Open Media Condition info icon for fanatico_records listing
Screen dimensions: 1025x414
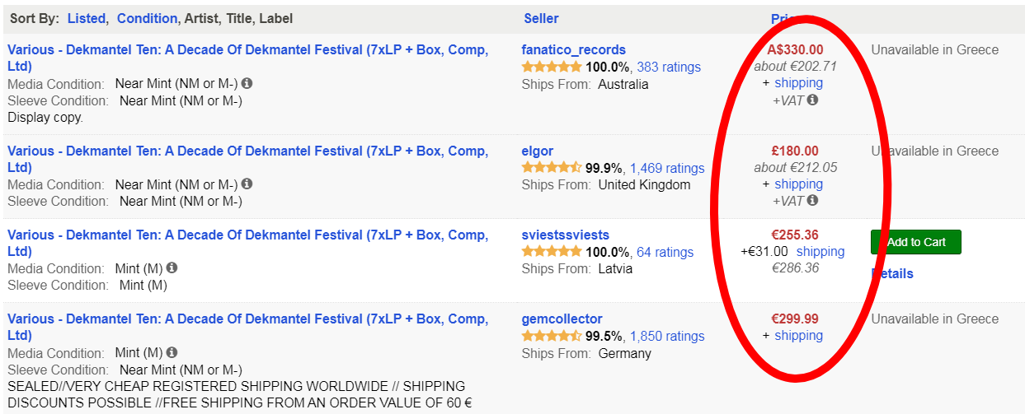click(247, 84)
